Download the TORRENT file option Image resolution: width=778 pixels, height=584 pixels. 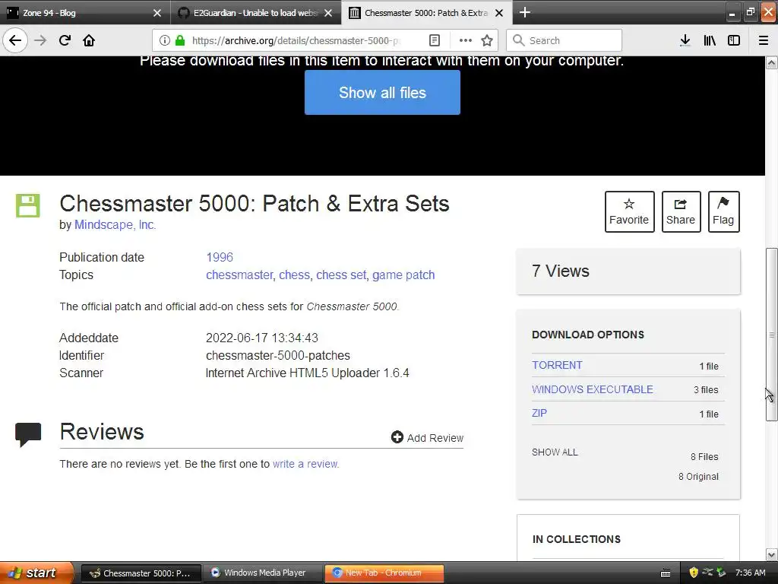(557, 365)
